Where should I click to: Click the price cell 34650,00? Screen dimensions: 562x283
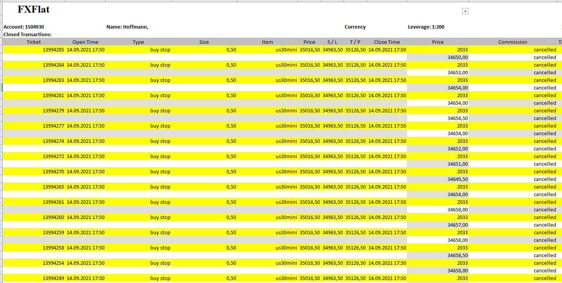pos(458,58)
